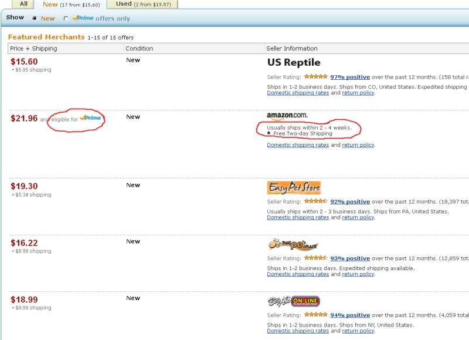Open Easy Pet Store Domestic shipping rates
Image resolution: width=469 pixels, height=340 pixels.
298,217
